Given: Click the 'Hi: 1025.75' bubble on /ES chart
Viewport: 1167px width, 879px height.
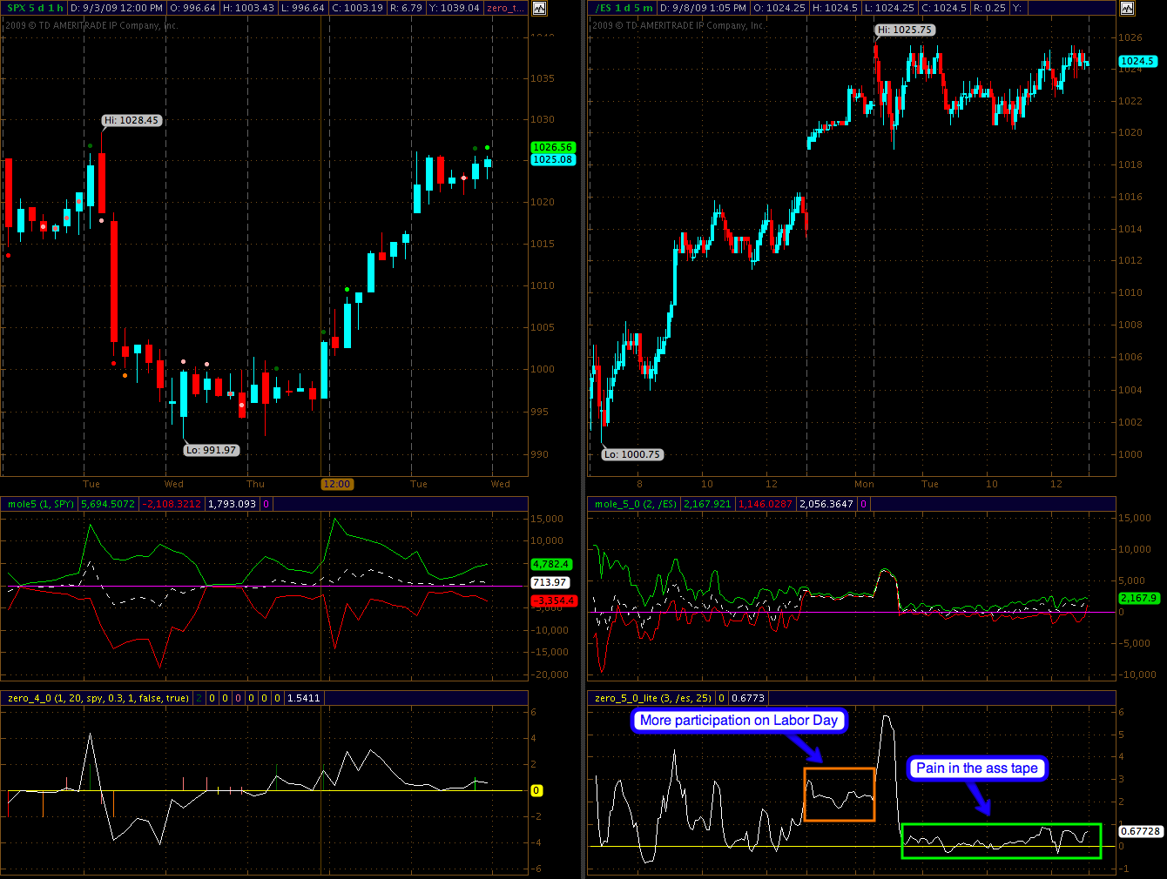Looking at the screenshot, I should [x=905, y=30].
